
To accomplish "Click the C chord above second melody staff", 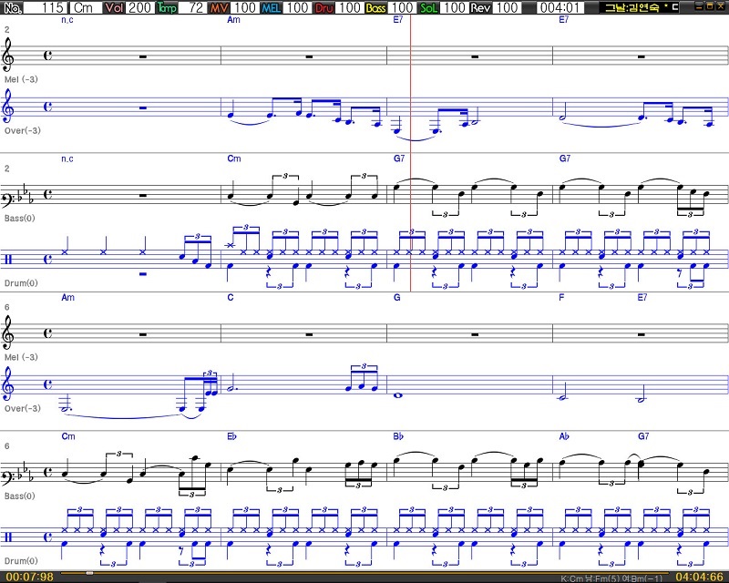I will (231, 298).
